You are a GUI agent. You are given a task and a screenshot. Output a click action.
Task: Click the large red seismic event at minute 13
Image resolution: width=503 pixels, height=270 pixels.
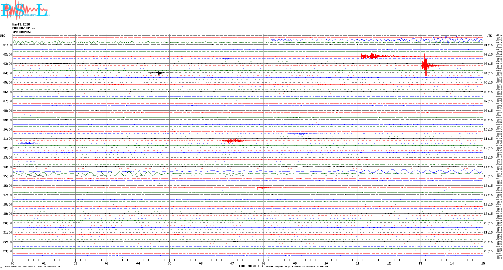point(425,66)
